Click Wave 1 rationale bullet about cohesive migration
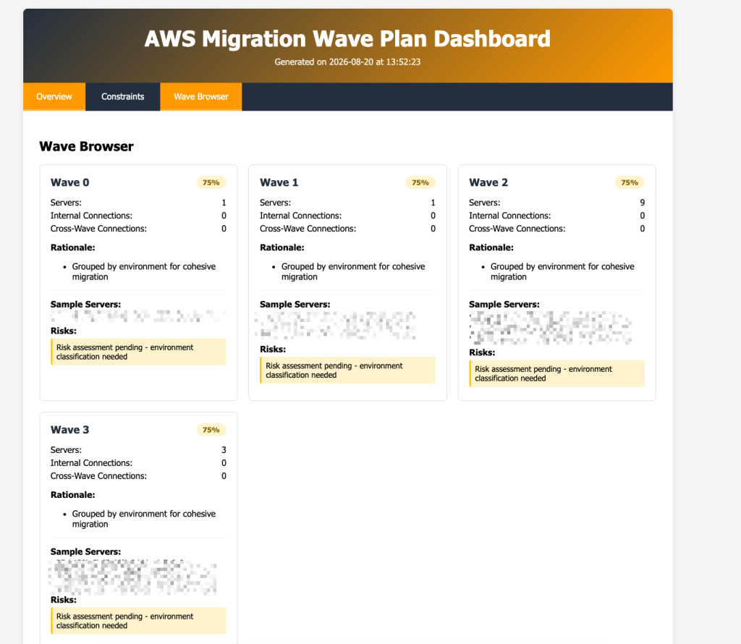The image size is (741, 644). 353,271
